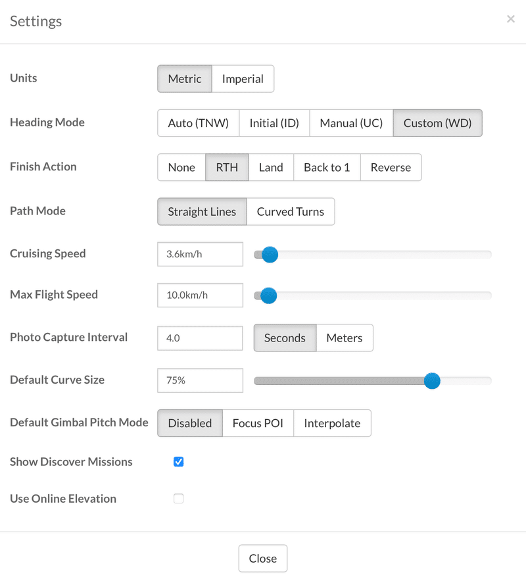This screenshot has height=583, width=526.
Task: Set Finish Action to None
Action: (181, 167)
